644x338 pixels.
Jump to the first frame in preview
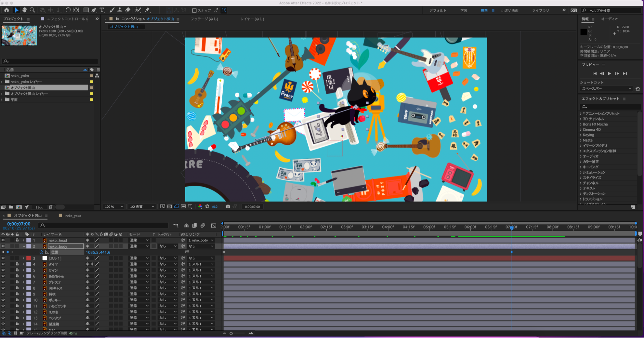[594, 74]
